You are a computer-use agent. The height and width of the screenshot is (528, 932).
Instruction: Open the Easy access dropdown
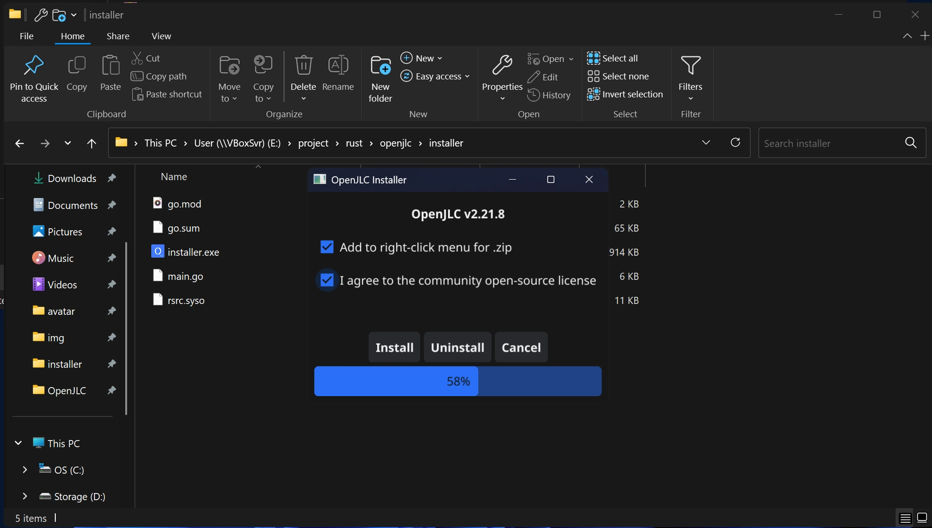tap(435, 76)
